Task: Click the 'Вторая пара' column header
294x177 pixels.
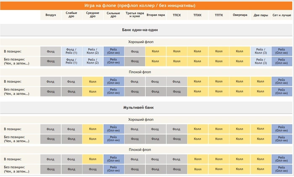Action: tap(156, 15)
